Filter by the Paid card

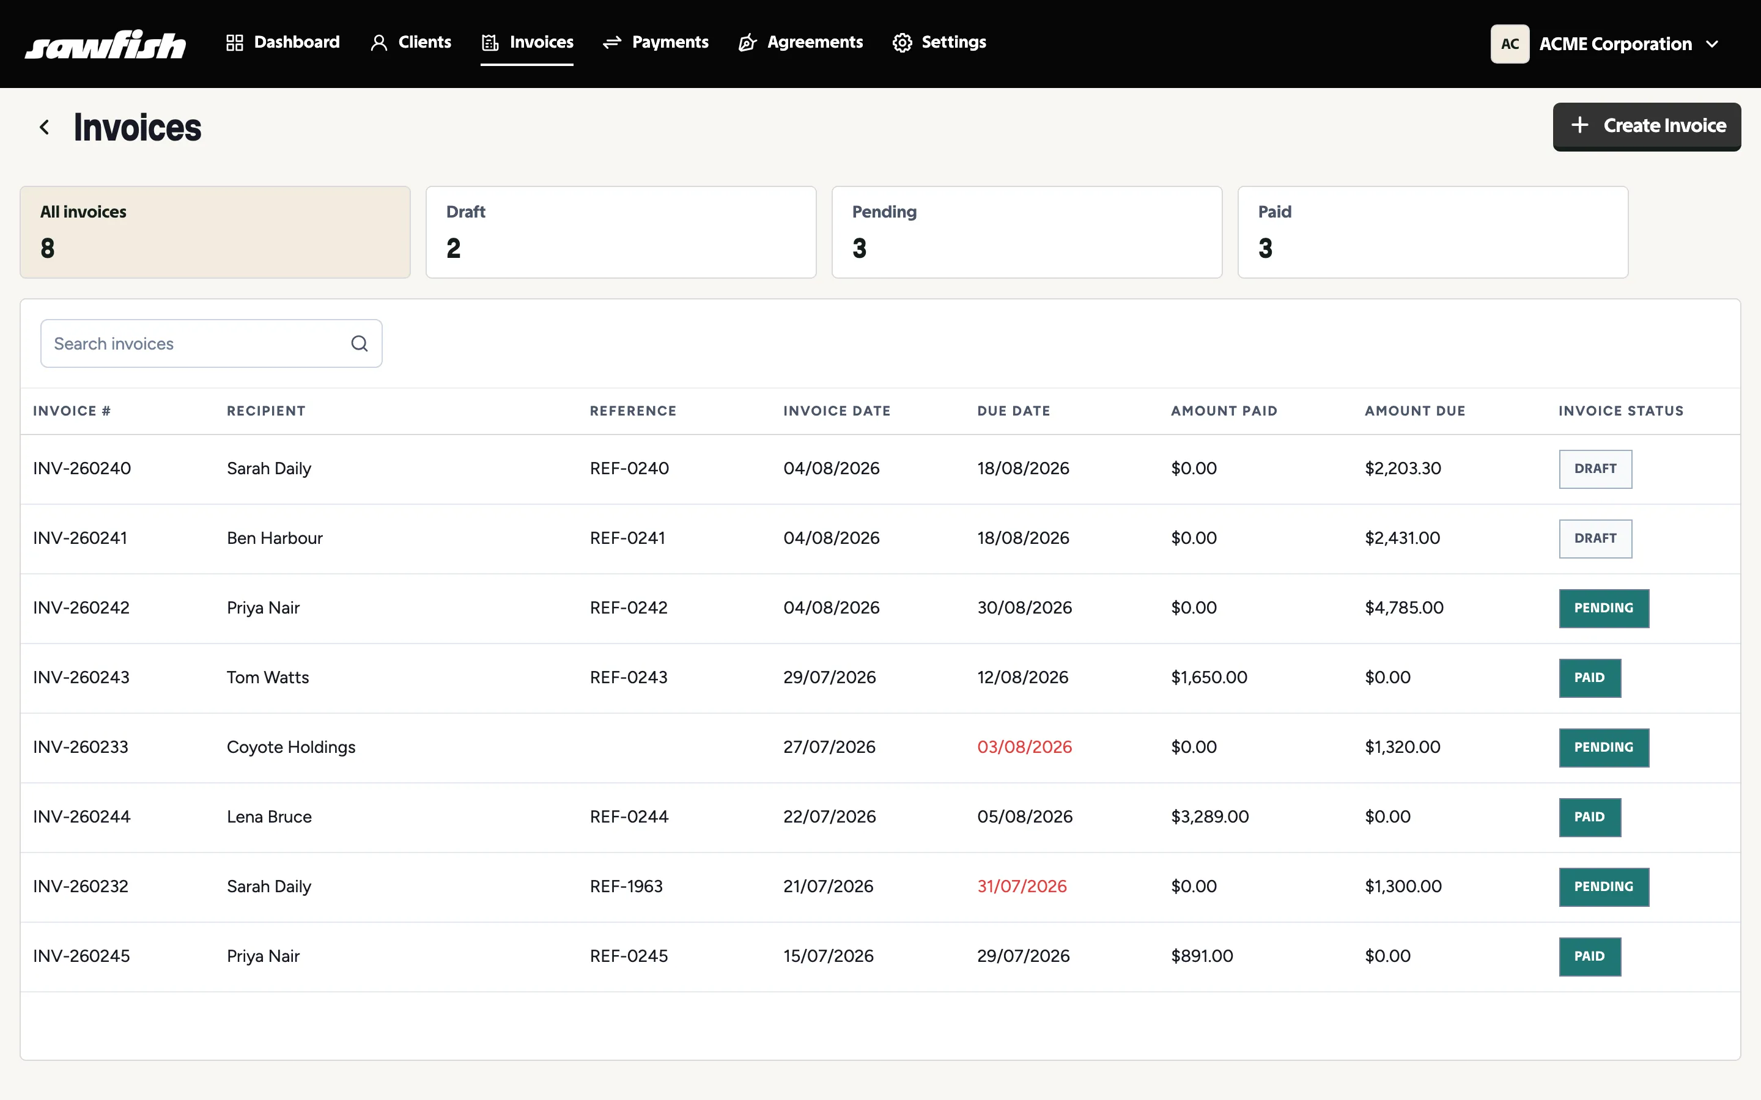pos(1433,232)
